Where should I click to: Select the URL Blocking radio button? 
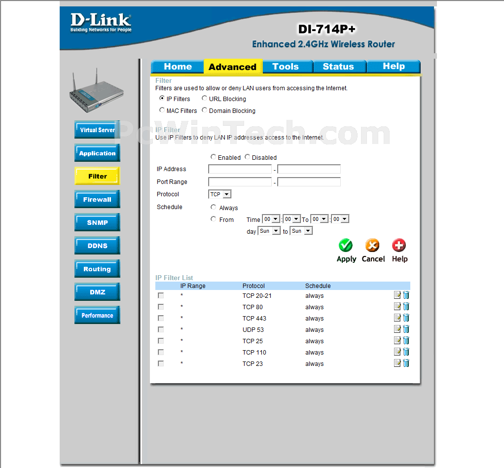[x=205, y=98]
